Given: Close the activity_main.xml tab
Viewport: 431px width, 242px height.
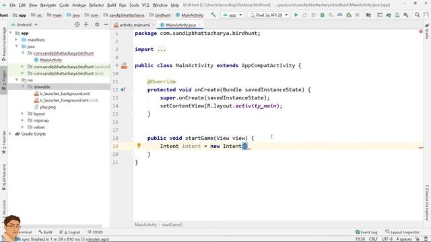Looking at the screenshot, I should pos(154,25).
